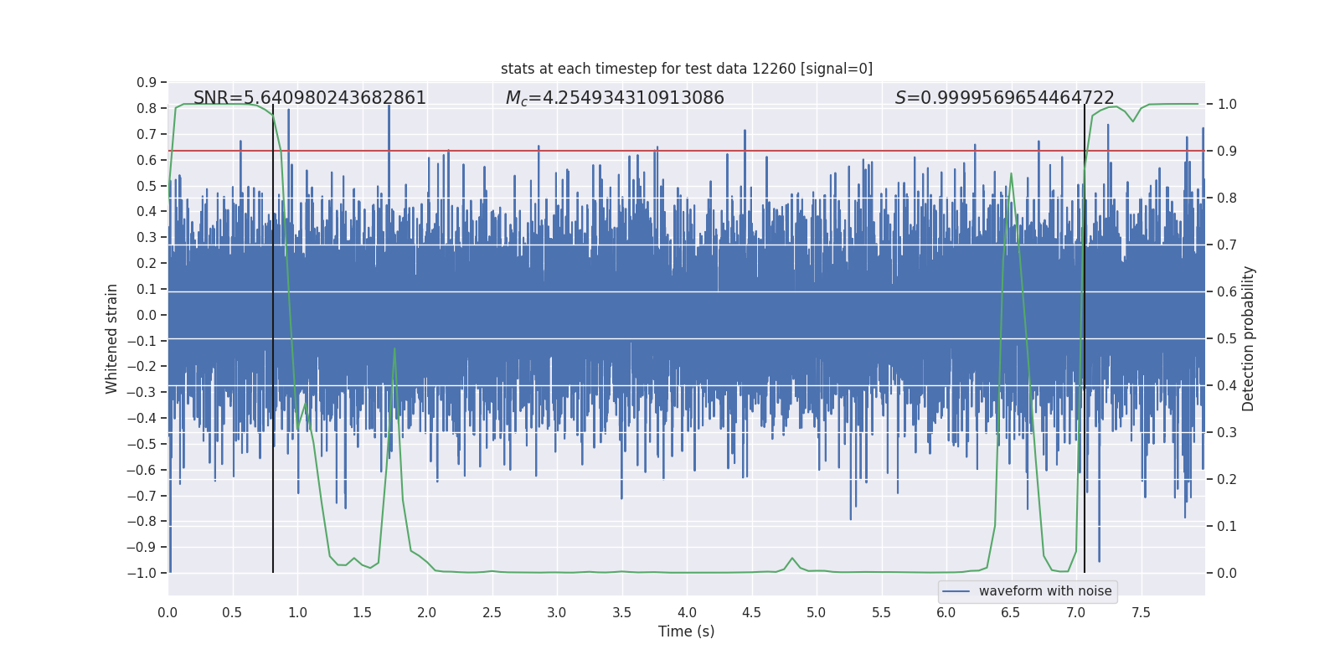Select the −0.4 tick on the Whitened strain axis
This screenshot has height=670, width=1340.
coord(142,418)
